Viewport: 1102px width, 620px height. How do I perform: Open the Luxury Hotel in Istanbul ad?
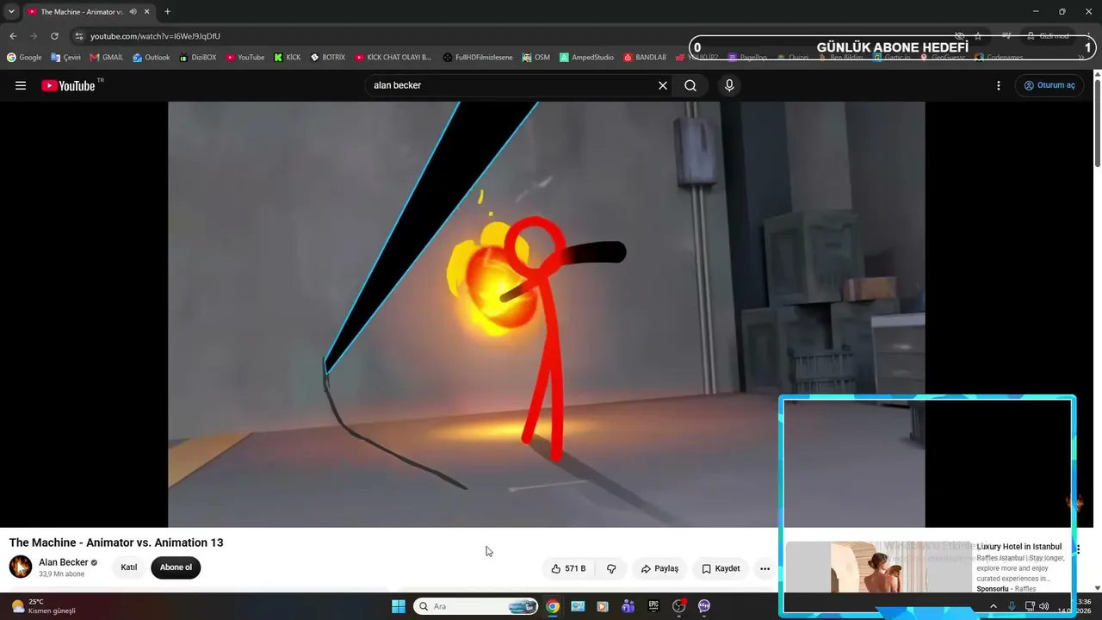[x=1019, y=547]
